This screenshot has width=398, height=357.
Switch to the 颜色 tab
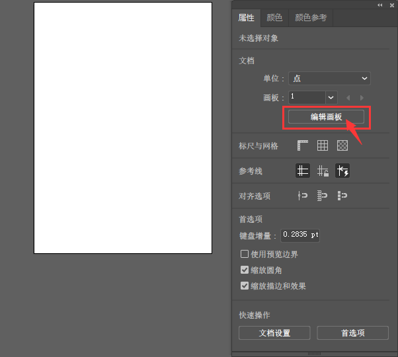274,17
